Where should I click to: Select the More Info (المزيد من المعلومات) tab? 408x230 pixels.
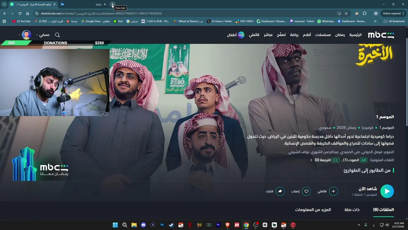tap(313, 210)
